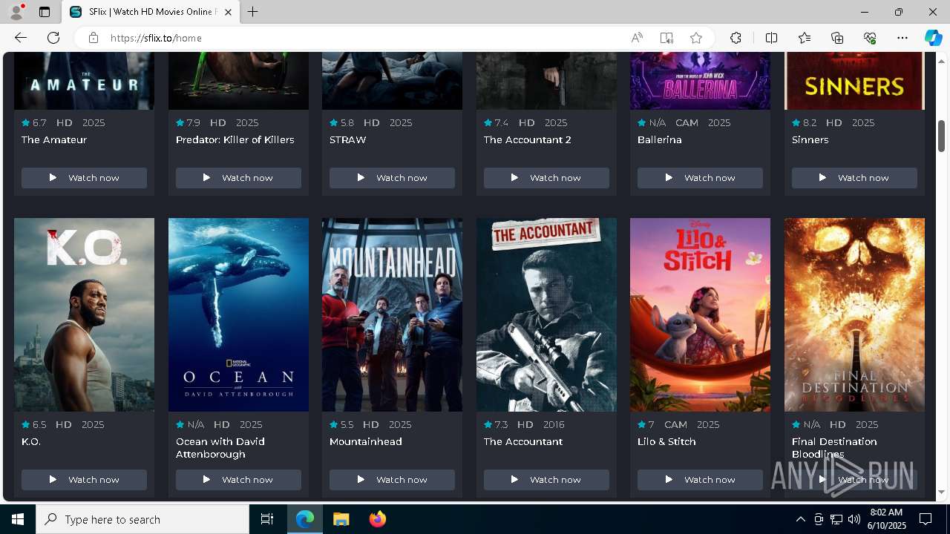950x534 pixels.
Task: Open STRAW title link
Action: click(348, 139)
